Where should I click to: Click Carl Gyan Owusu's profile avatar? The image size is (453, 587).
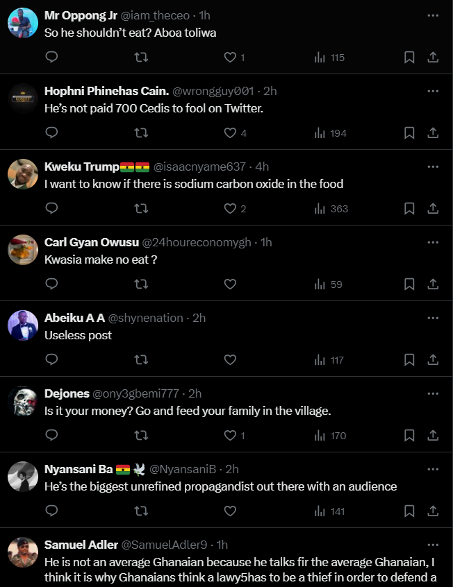pos(23,250)
